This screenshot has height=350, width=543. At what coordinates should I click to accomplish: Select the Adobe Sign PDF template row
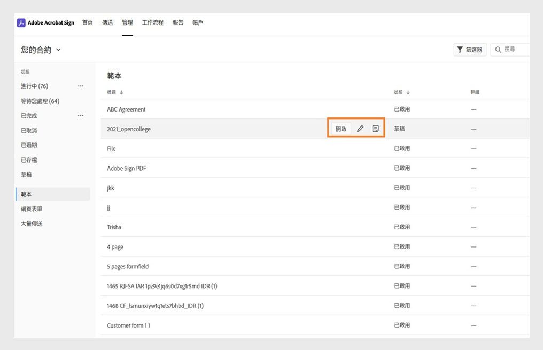[127, 169]
